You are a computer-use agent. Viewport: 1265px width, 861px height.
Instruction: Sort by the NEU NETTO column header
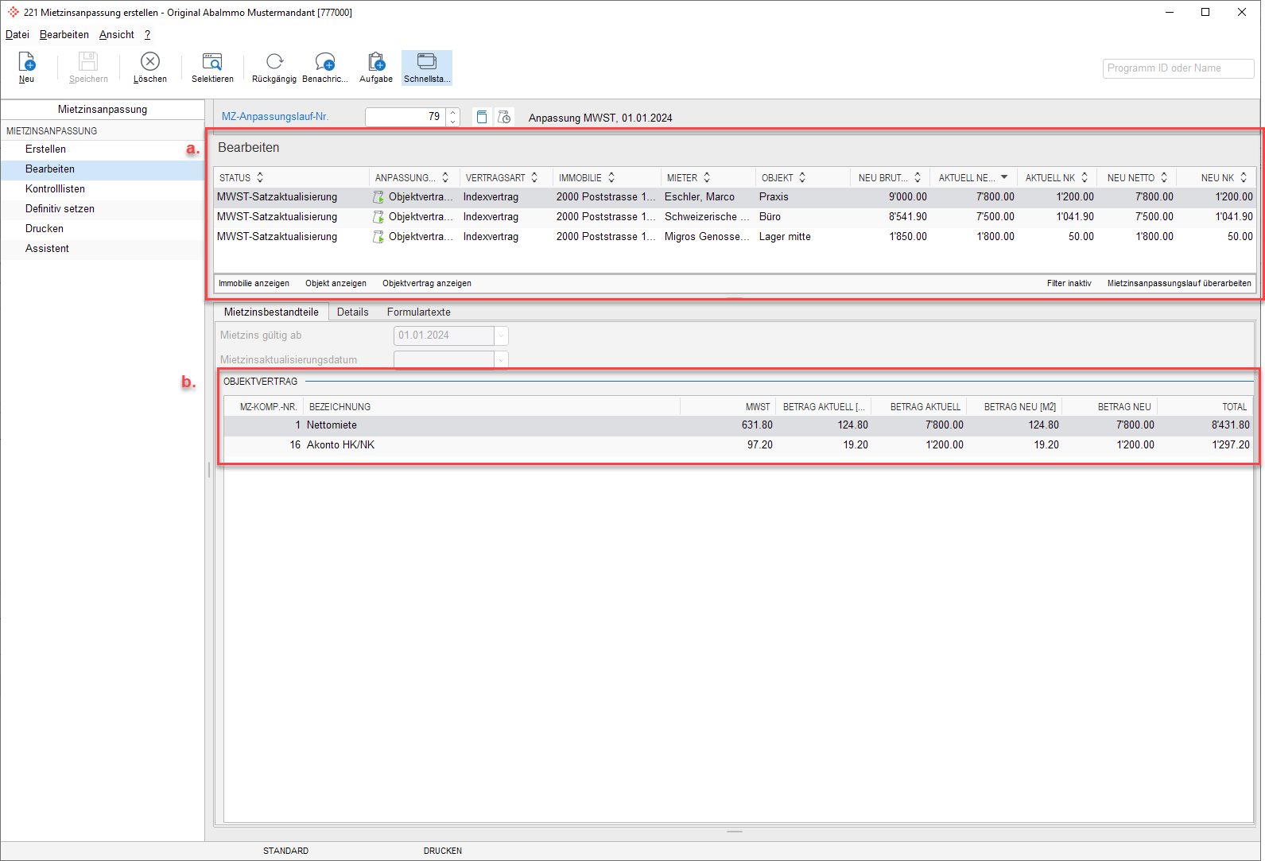pyautogui.click(x=1136, y=177)
